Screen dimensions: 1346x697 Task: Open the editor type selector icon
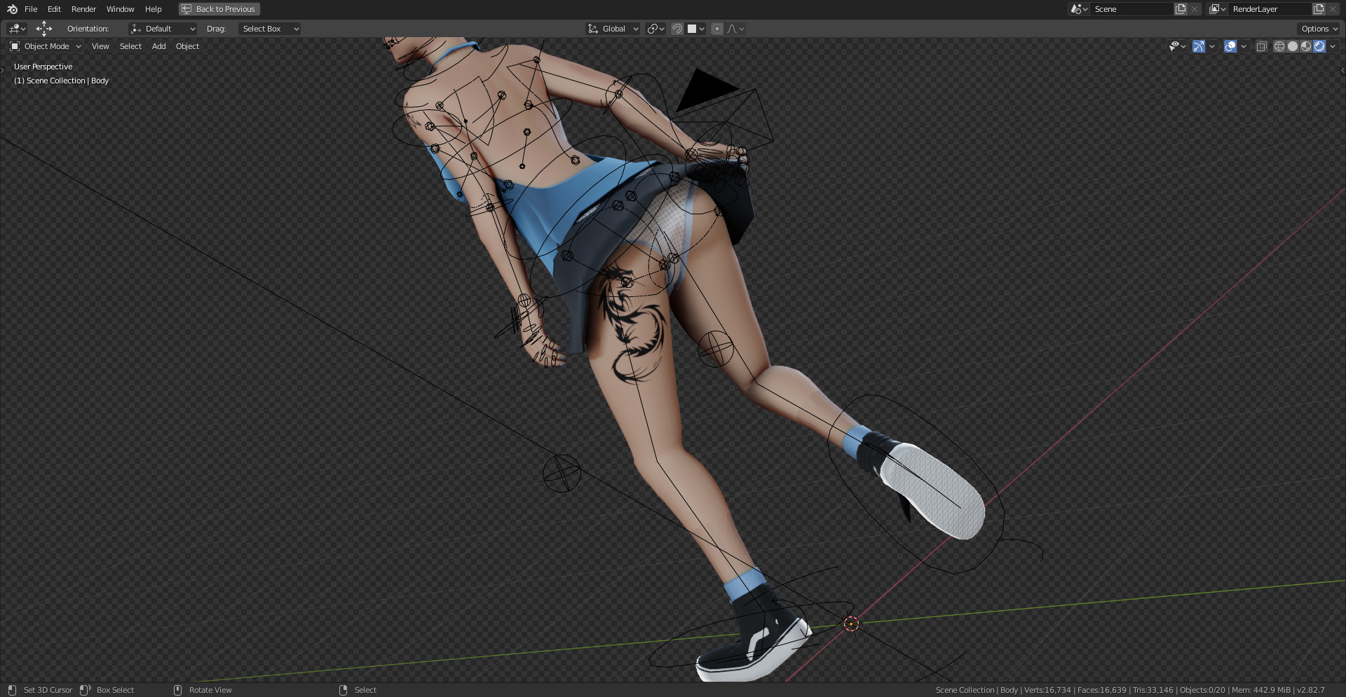pyautogui.click(x=17, y=29)
